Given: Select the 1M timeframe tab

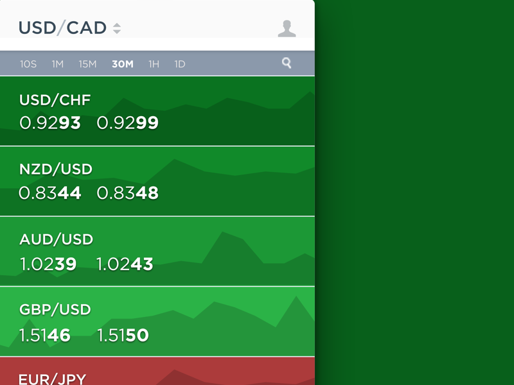Looking at the screenshot, I should (58, 64).
